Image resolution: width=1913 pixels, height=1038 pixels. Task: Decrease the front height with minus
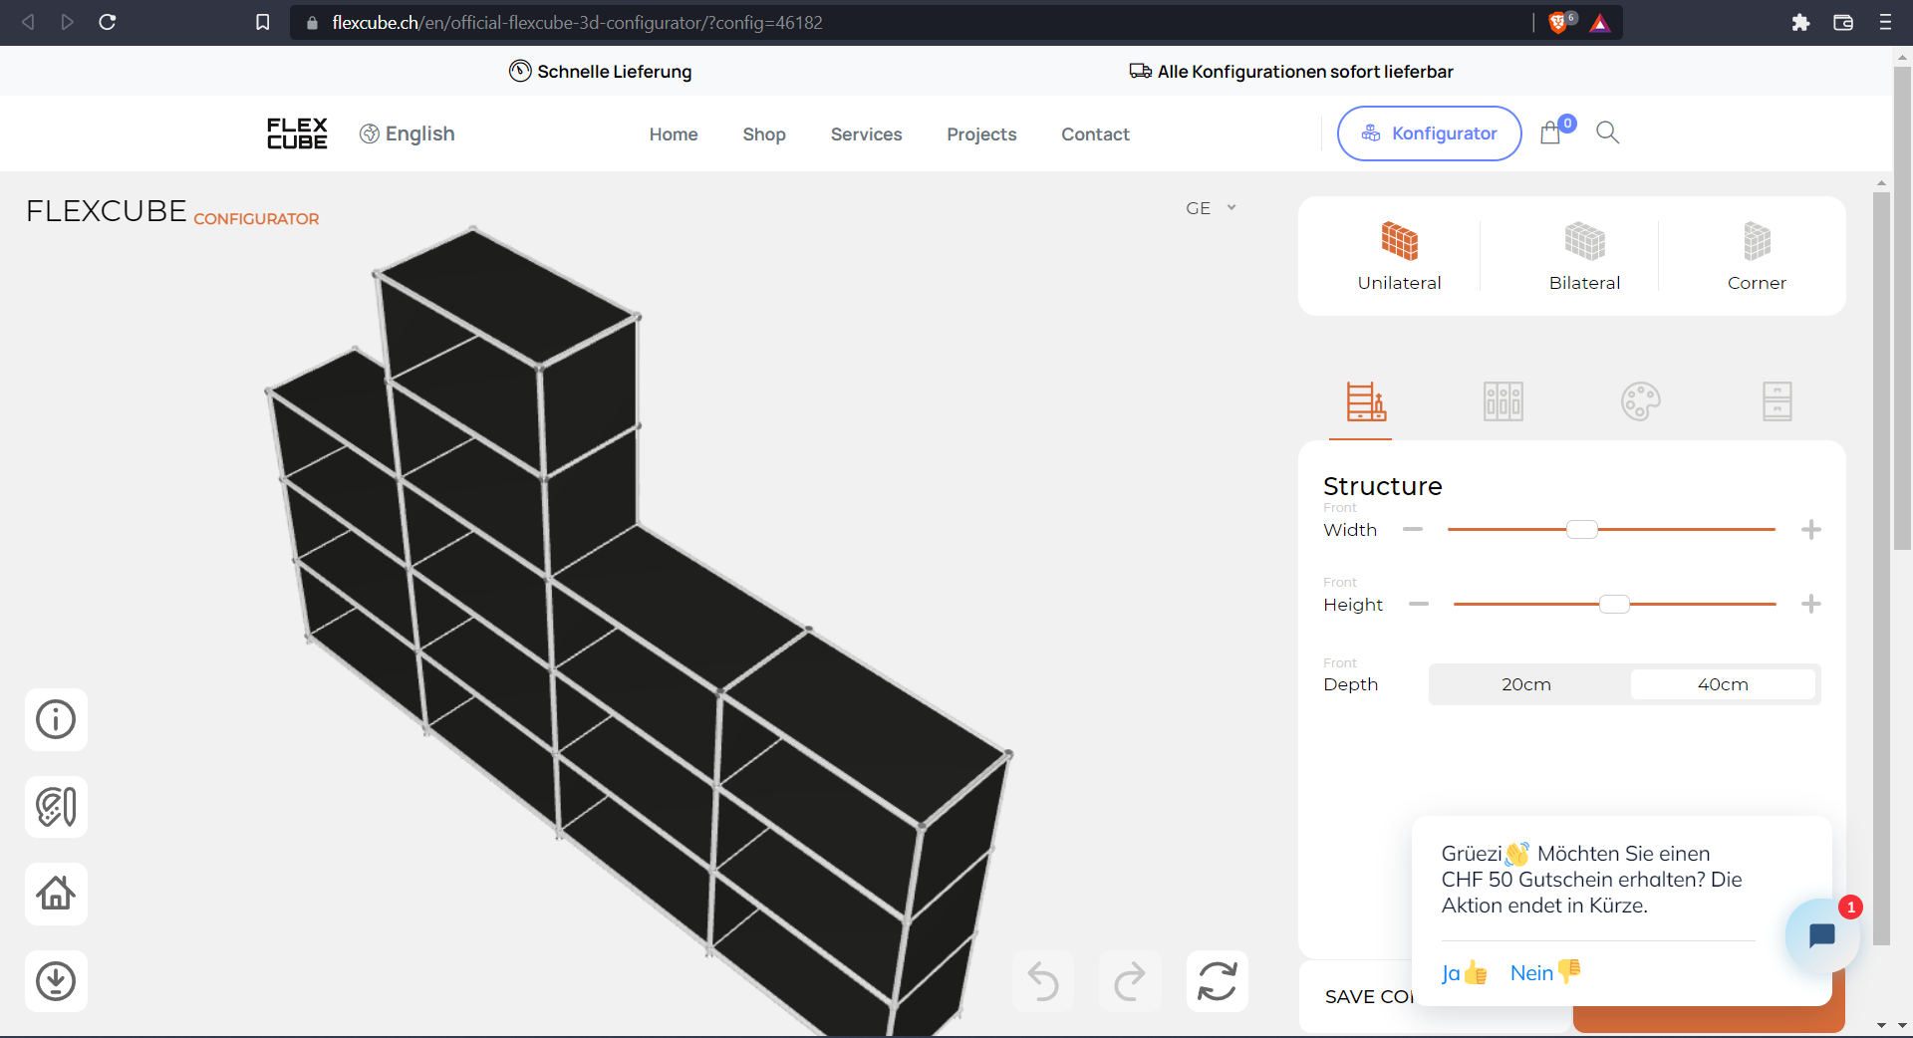pyautogui.click(x=1419, y=604)
